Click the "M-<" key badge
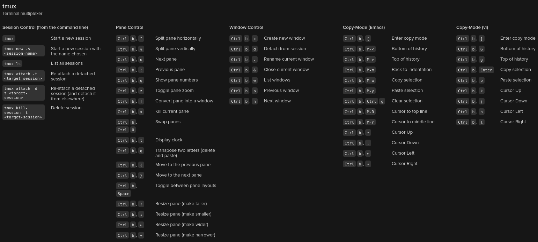 [x=370, y=49]
